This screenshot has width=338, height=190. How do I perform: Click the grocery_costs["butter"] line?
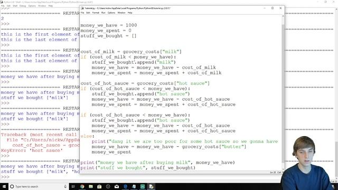[x=169, y=147]
